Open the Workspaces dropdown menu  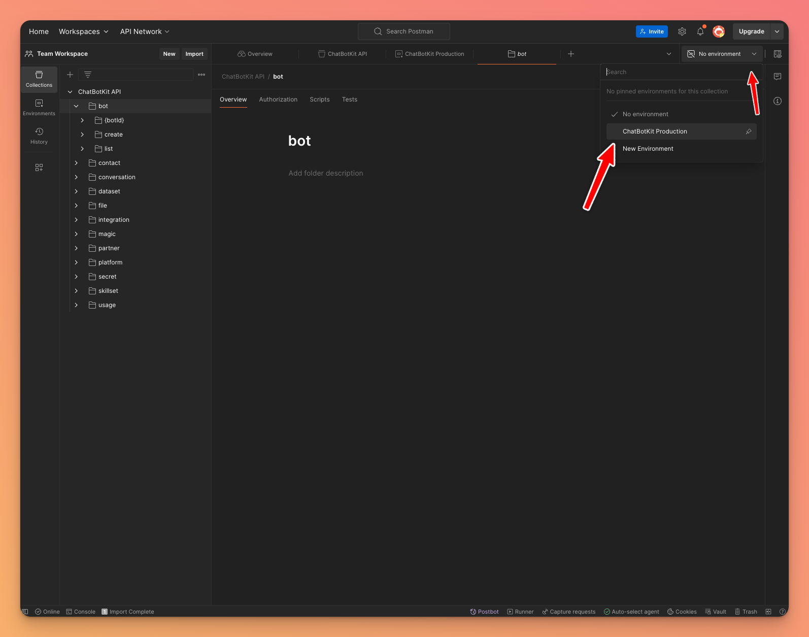click(x=84, y=31)
